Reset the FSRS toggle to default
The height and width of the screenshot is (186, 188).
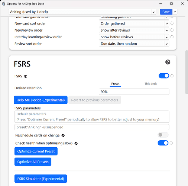pos(172,76)
